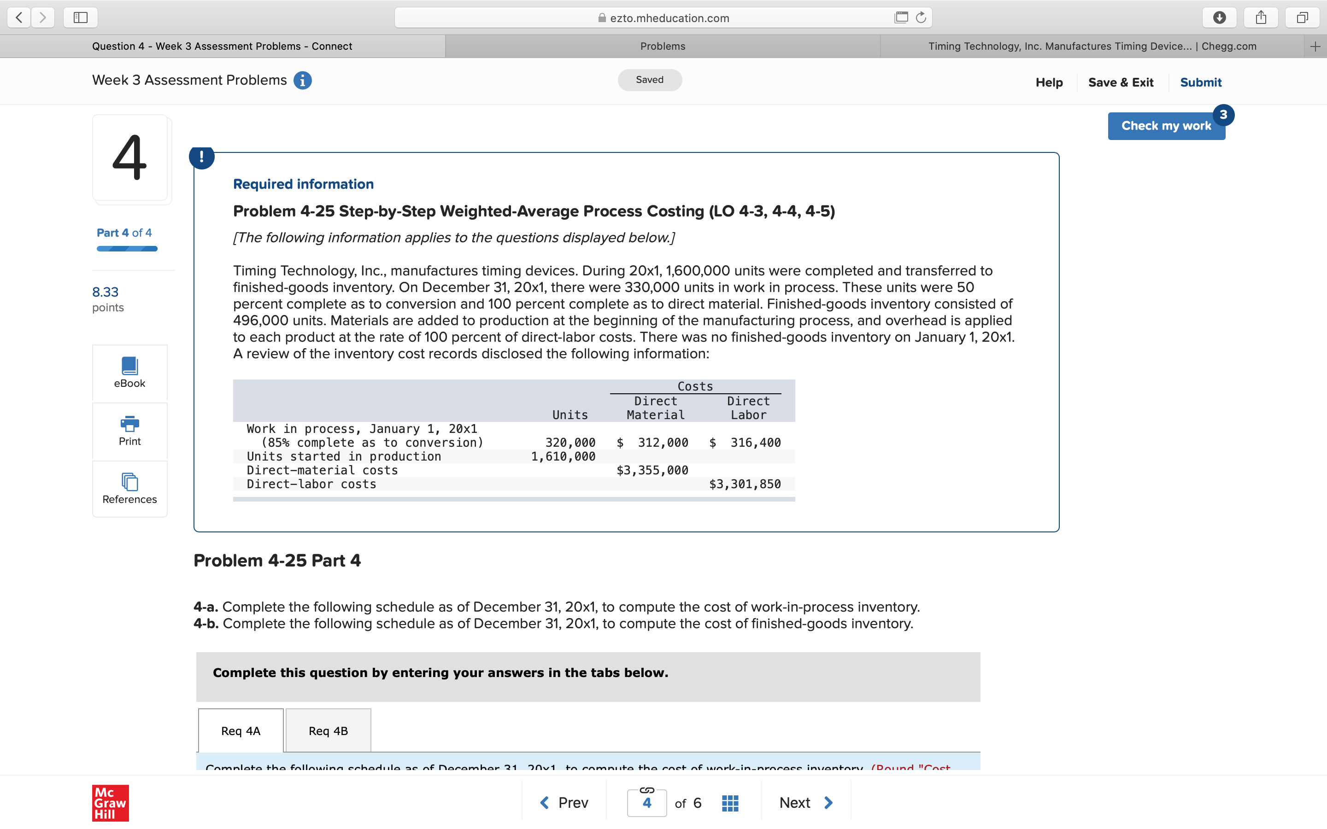Image resolution: width=1327 pixels, height=829 pixels.
Task: Click the exclamation required-information badge
Action: 202,158
